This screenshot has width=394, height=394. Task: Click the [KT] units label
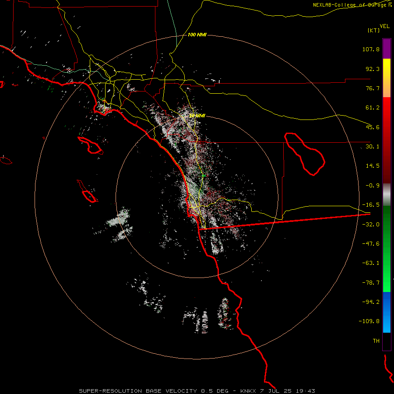point(373,30)
